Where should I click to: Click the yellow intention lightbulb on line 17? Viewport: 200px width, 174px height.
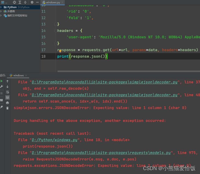(x=60, y=51)
